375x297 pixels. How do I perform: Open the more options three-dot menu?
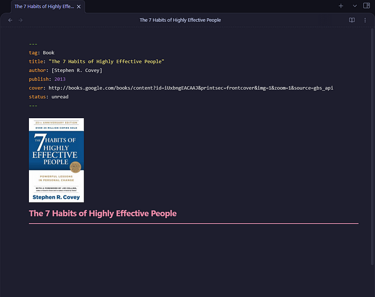pyautogui.click(x=365, y=20)
